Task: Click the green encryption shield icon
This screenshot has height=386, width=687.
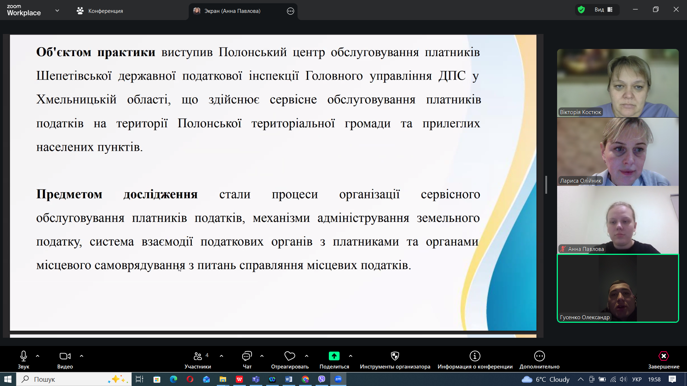Action: 581,10
